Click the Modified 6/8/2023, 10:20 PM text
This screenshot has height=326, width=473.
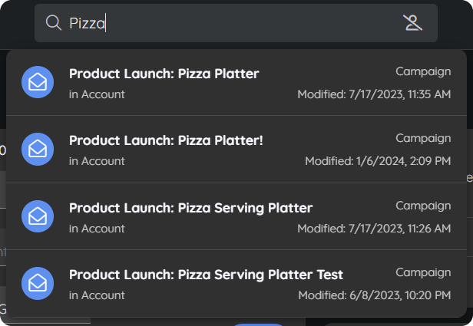375,295
